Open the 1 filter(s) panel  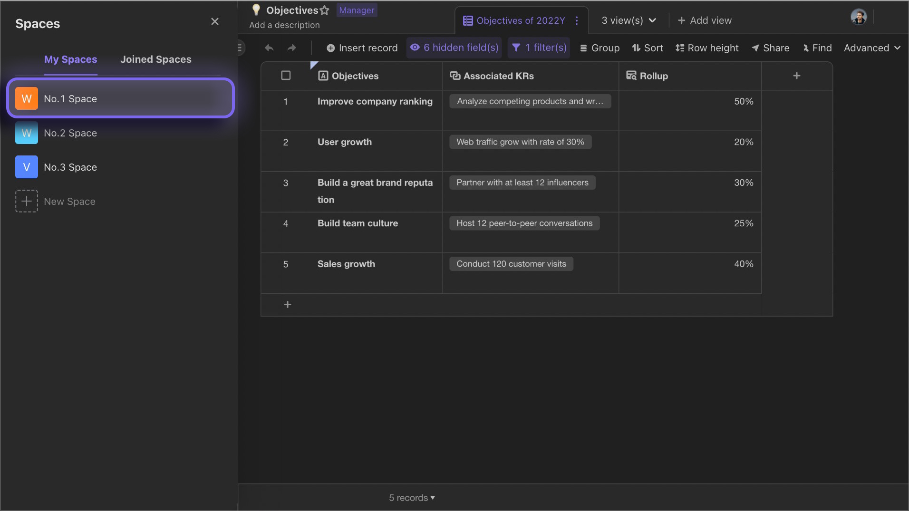click(539, 48)
